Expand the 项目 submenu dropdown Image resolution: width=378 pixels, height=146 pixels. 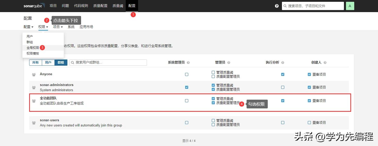point(58,27)
